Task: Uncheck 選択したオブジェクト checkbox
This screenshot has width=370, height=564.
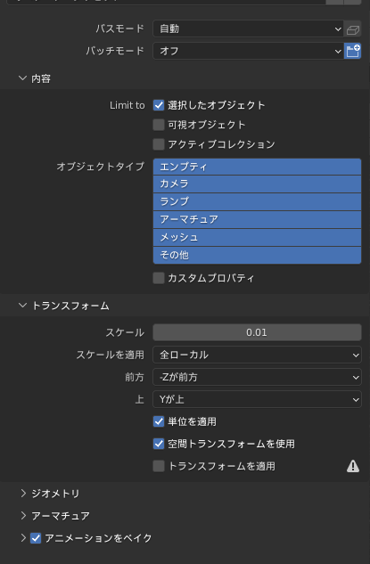Action: tap(159, 105)
